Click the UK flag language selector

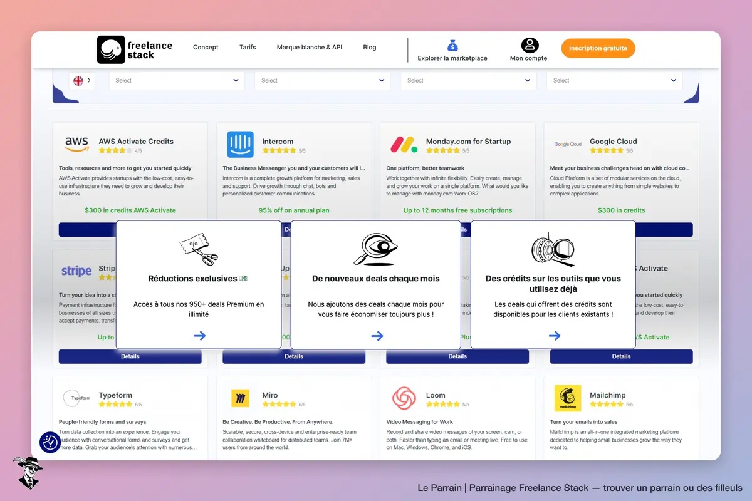coord(82,80)
